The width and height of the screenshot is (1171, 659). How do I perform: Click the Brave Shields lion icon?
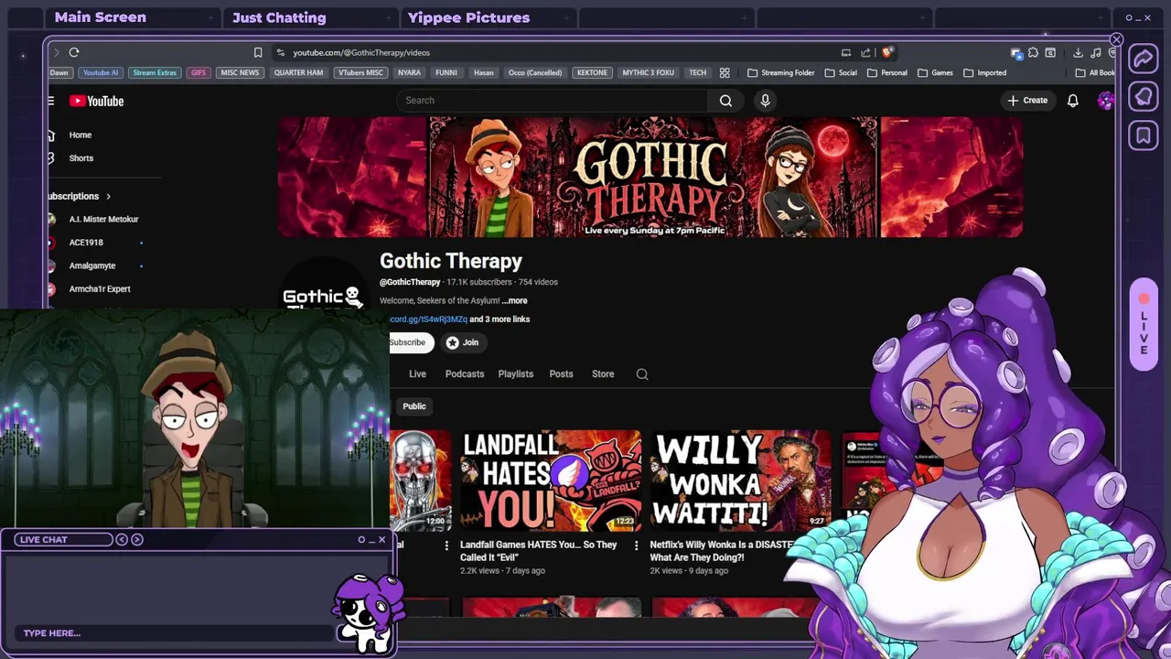point(886,52)
